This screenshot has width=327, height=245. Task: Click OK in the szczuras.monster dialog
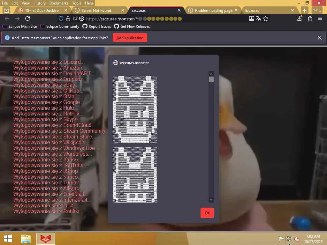[207, 213]
